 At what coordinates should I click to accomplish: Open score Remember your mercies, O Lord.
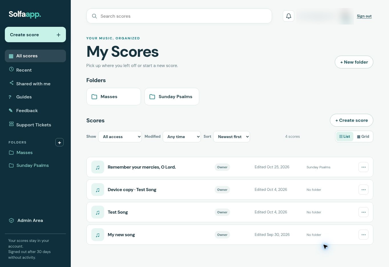pyautogui.click(x=142, y=167)
